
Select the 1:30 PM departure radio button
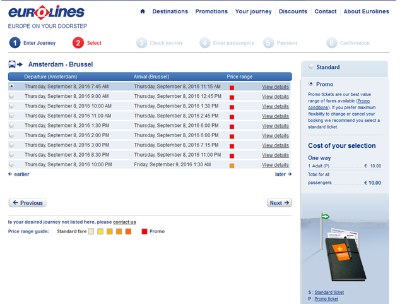pyautogui.click(x=11, y=125)
